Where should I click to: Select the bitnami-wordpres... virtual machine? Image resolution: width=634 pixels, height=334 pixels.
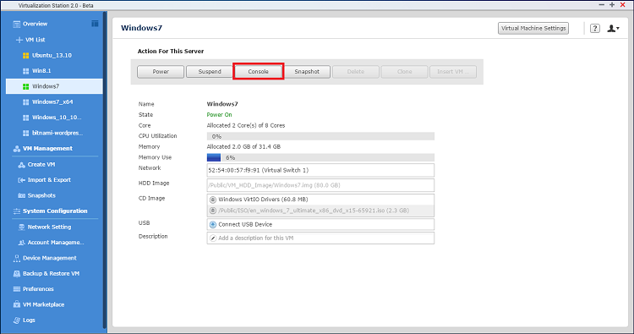[x=57, y=133]
